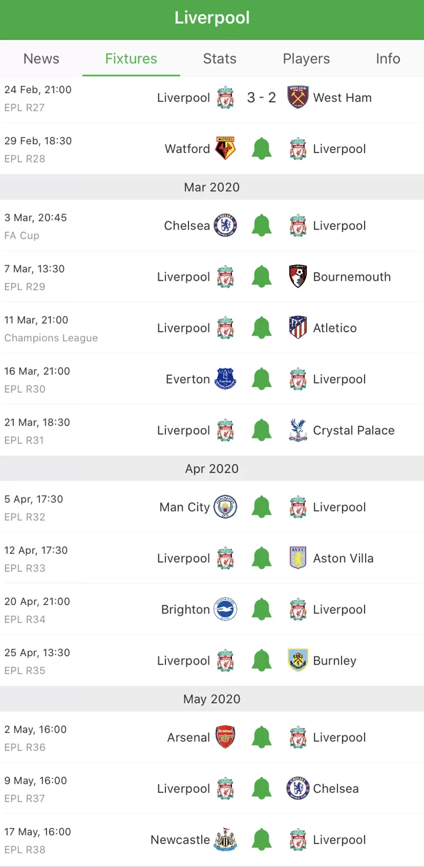The image size is (424, 867).
Task: Select the Aston Villa team name
Action: (343, 559)
